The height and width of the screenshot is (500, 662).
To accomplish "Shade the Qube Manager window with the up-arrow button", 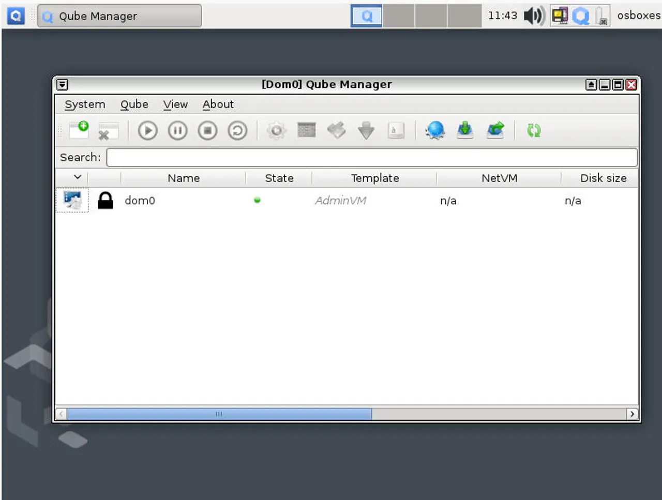I will pyautogui.click(x=591, y=85).
